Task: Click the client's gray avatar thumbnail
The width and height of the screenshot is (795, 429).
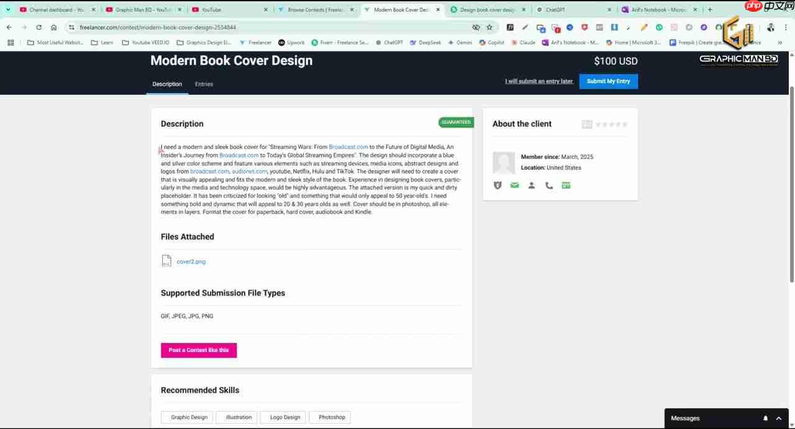Action: click(x=504, y=163)
